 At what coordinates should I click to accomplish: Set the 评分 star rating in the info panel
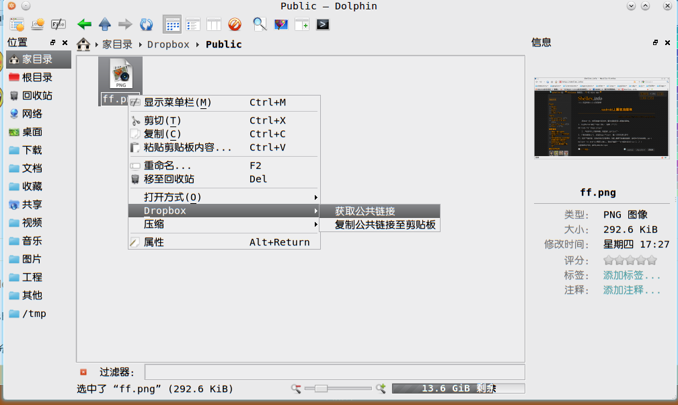tap(630, 260)
